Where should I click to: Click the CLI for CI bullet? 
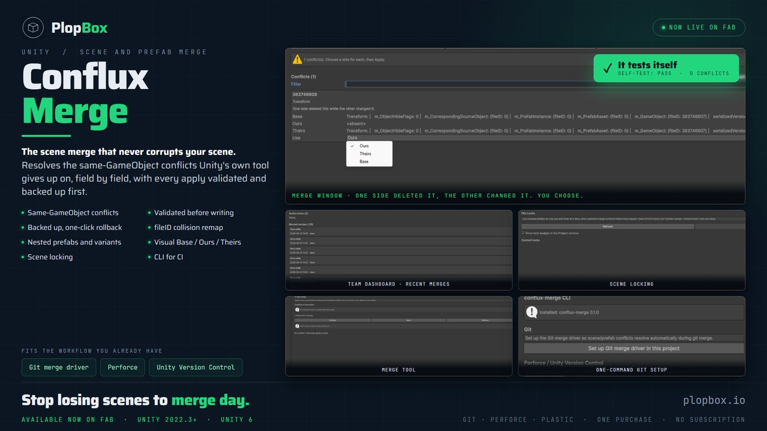169,257
